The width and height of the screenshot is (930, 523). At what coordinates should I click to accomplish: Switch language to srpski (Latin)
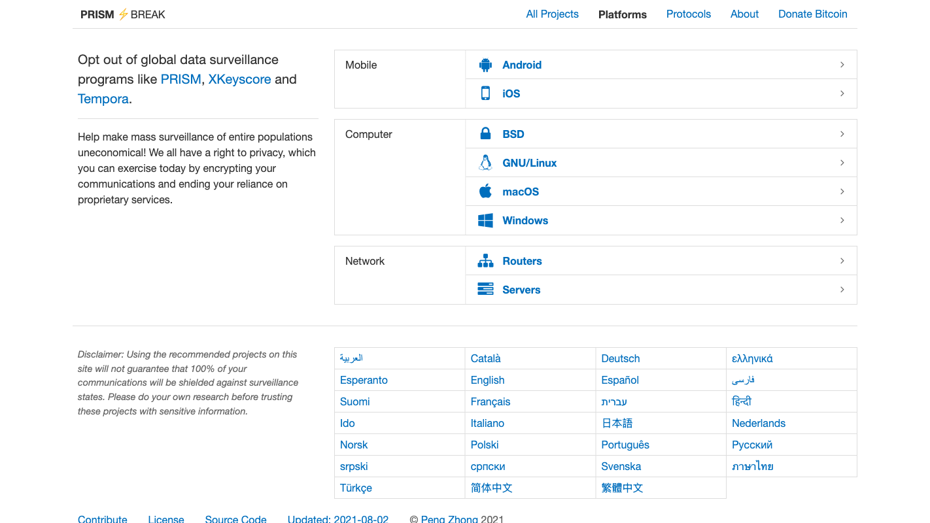pos(354,466)
